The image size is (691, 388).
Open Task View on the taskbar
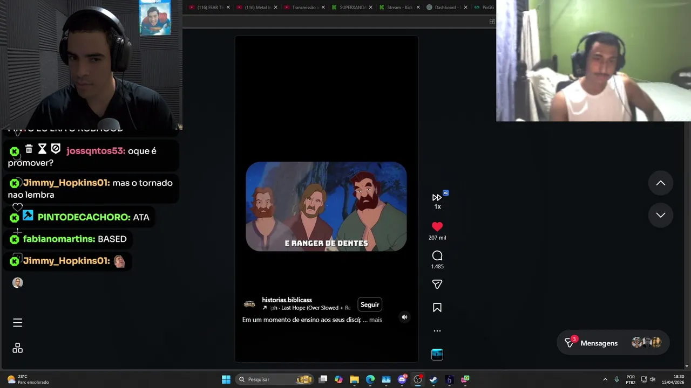click(x=323, y=379)
